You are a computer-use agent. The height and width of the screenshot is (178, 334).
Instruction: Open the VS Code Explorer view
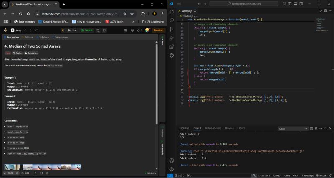[172, 12]
